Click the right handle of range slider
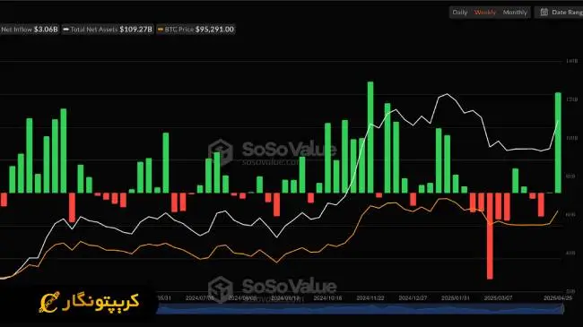 tap(562, 309)
